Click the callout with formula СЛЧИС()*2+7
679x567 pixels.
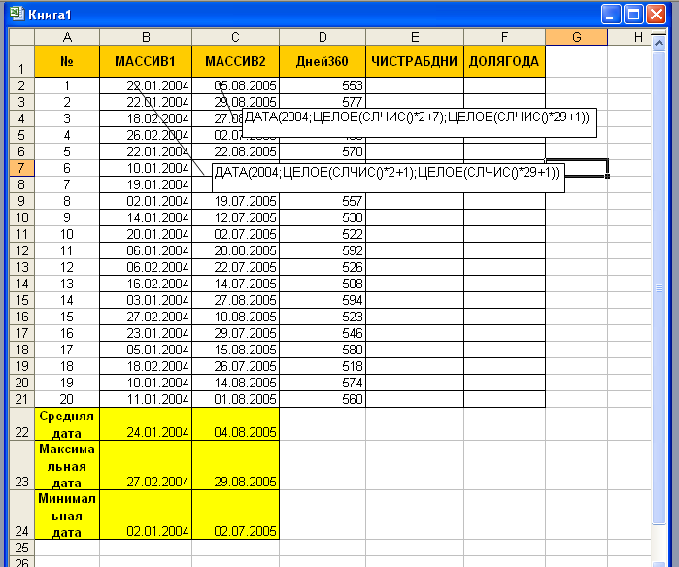coord(420,122)
